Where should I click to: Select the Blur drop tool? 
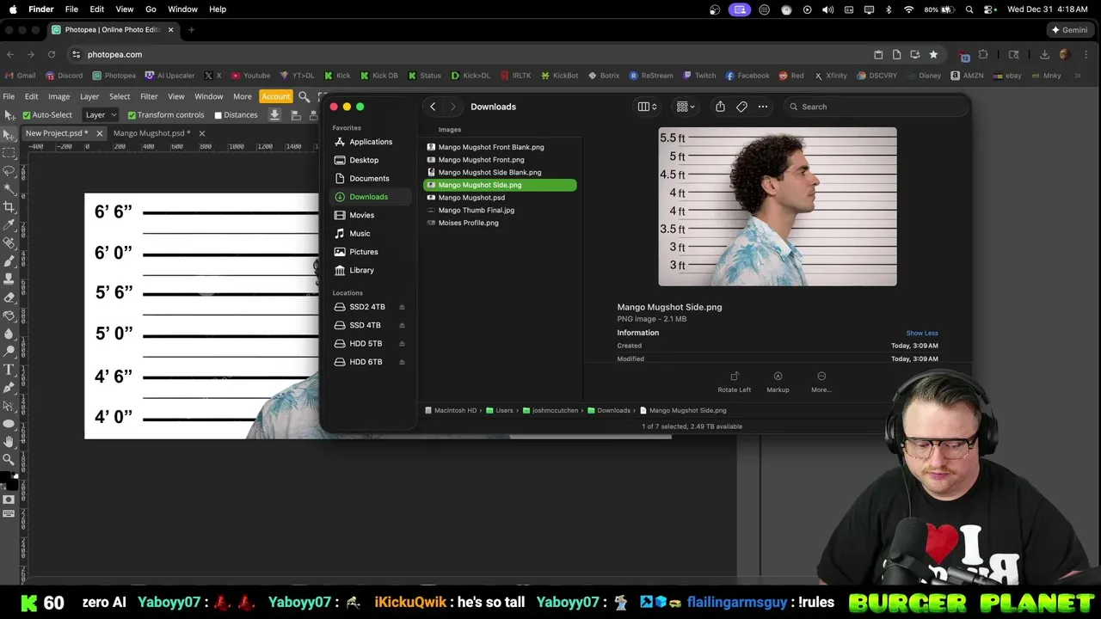(9, 334)
